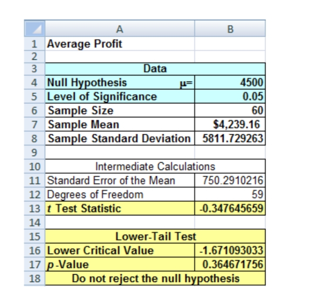Click the select-all corner triangle
313x299 pixels.
(x=34, y=29)
